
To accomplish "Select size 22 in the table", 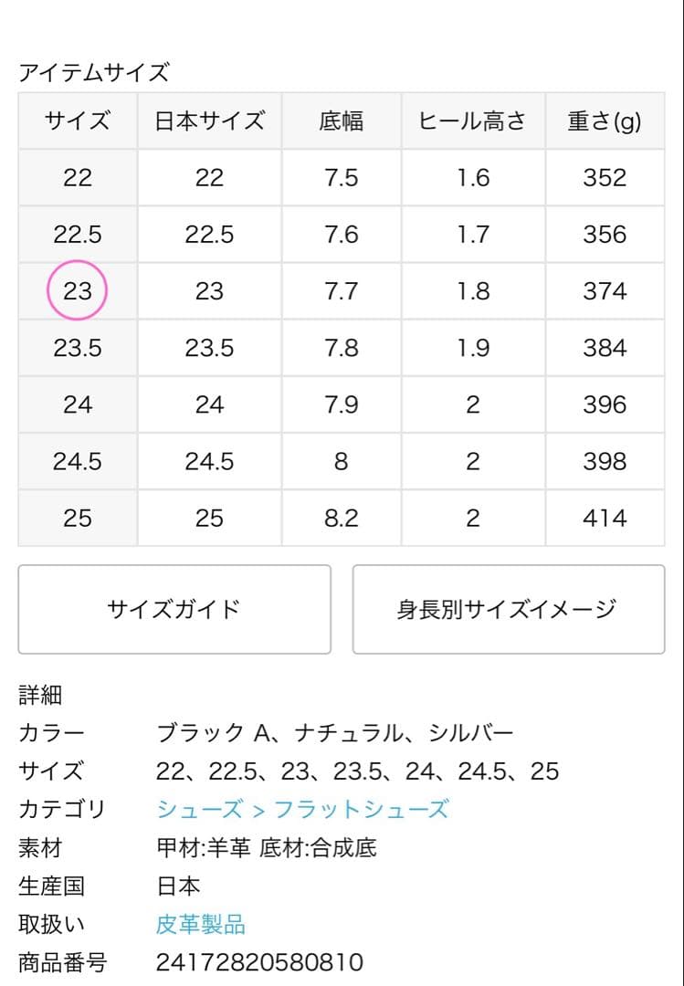I will (x=79, y=176).
